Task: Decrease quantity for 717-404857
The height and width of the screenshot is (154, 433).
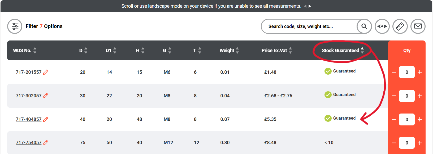Action: pos(394,119)
